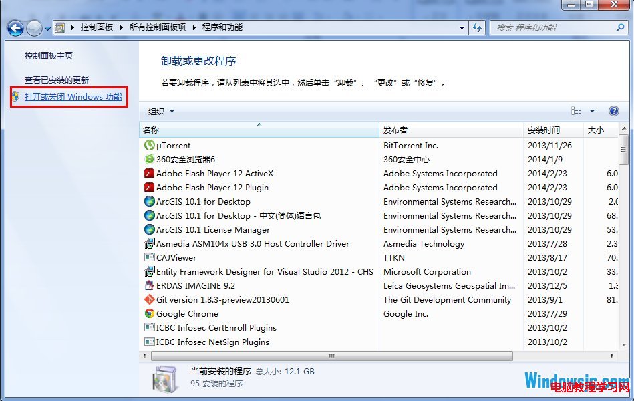Click the search magnifier icon

620,28
